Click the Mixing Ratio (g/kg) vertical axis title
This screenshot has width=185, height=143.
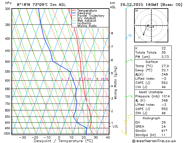[x=115, y=83]
